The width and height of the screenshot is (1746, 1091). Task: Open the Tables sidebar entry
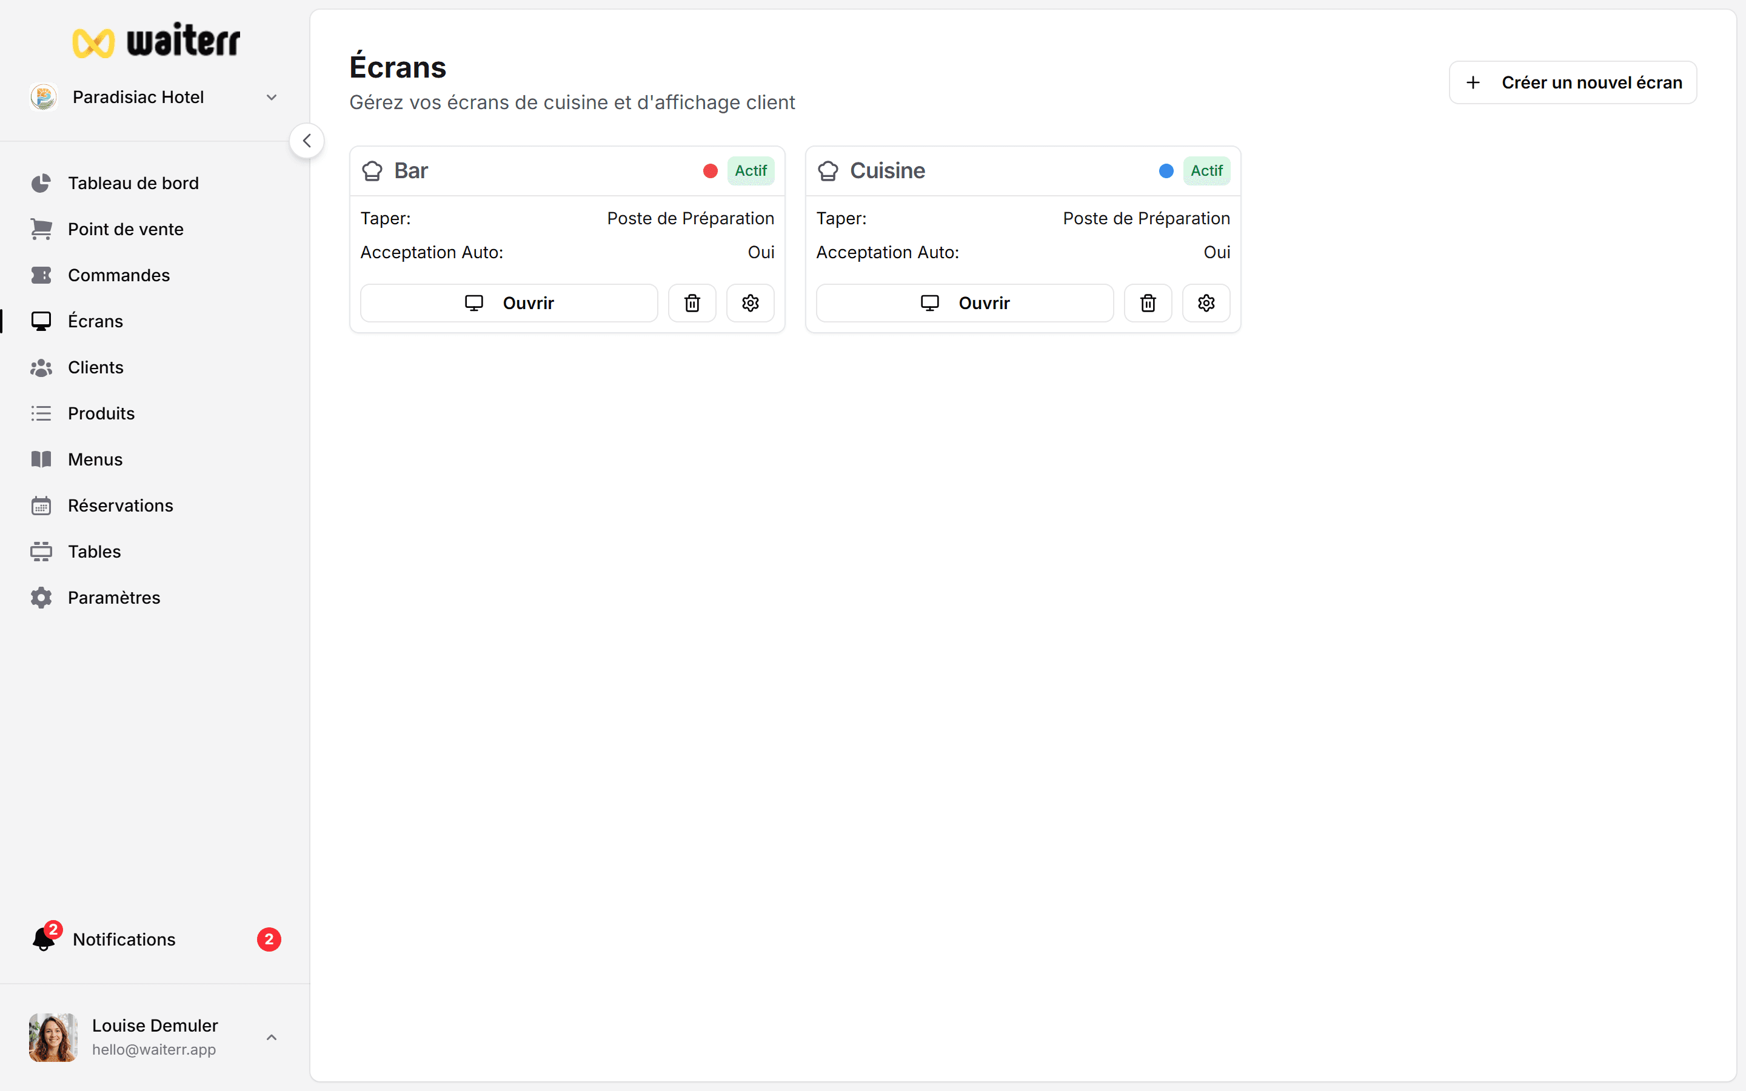(95, 552)
